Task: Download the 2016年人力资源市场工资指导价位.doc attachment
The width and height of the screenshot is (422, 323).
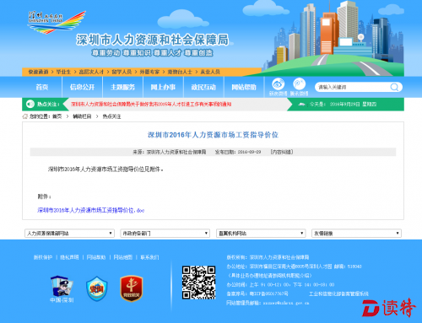Action: tap(91, 210)
